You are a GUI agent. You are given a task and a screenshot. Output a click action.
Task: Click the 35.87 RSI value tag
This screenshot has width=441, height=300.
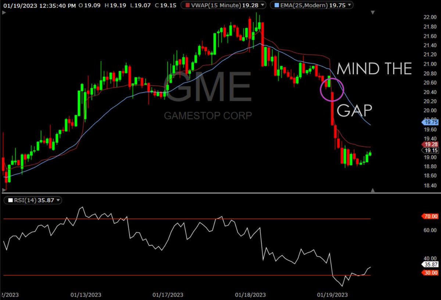click(x=429, y=264)
